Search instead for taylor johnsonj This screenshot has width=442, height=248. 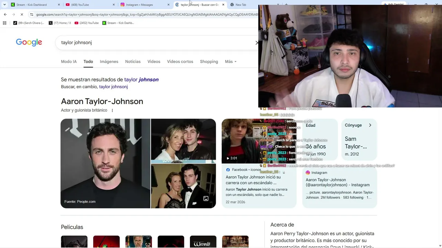[113, 87]
